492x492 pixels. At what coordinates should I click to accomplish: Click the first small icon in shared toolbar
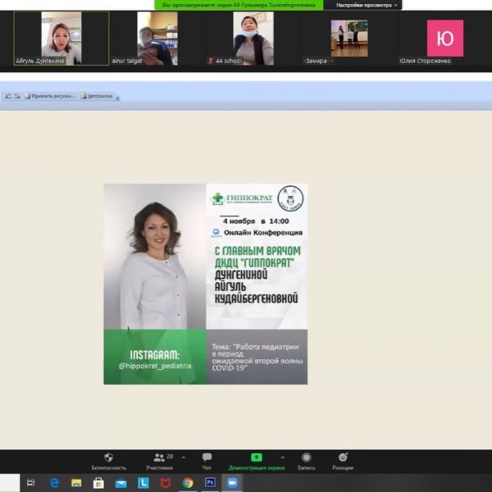coord(8,96)
